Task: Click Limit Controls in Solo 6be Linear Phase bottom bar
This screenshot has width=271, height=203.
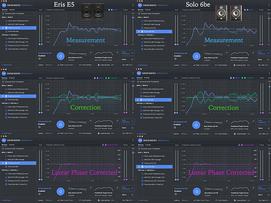Action: click(223, 201)
